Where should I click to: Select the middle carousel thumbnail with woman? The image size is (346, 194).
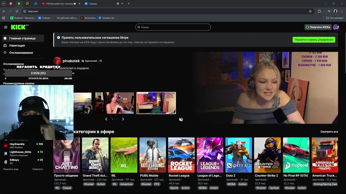(x=114, y=103)
